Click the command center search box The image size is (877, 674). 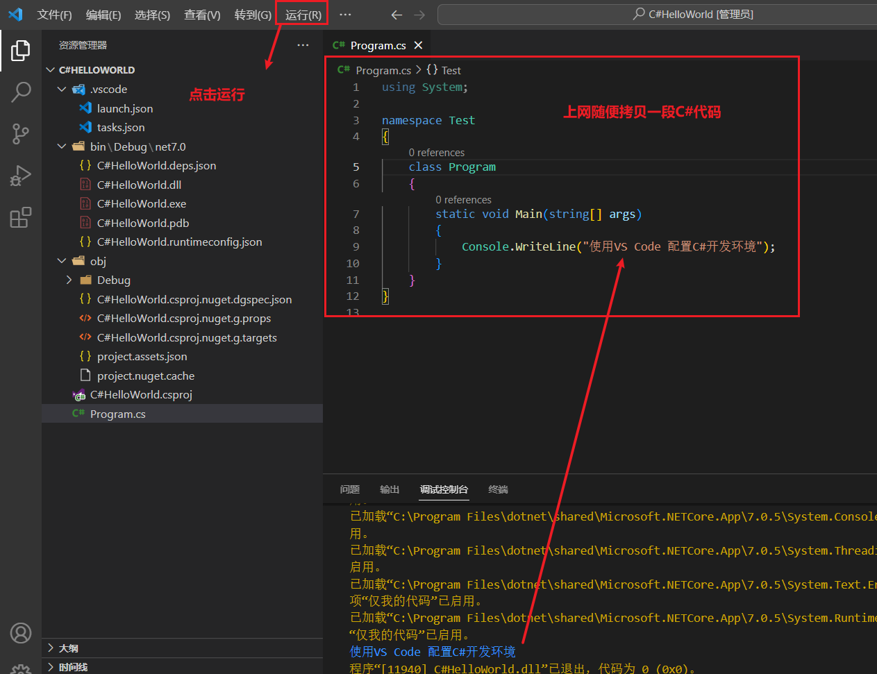pyautogui.click(x=657, y=15)
